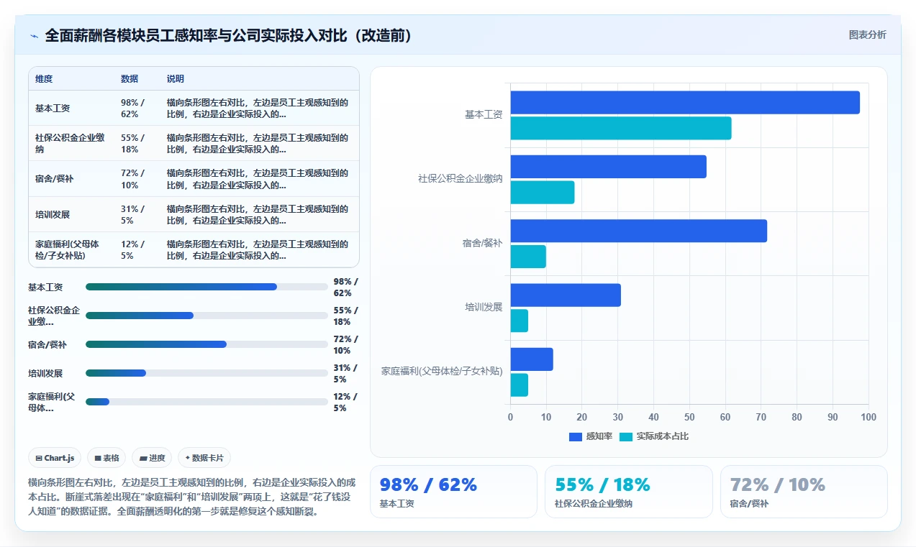Click the 培训发展 y-axis label in chart

(484, 307)
